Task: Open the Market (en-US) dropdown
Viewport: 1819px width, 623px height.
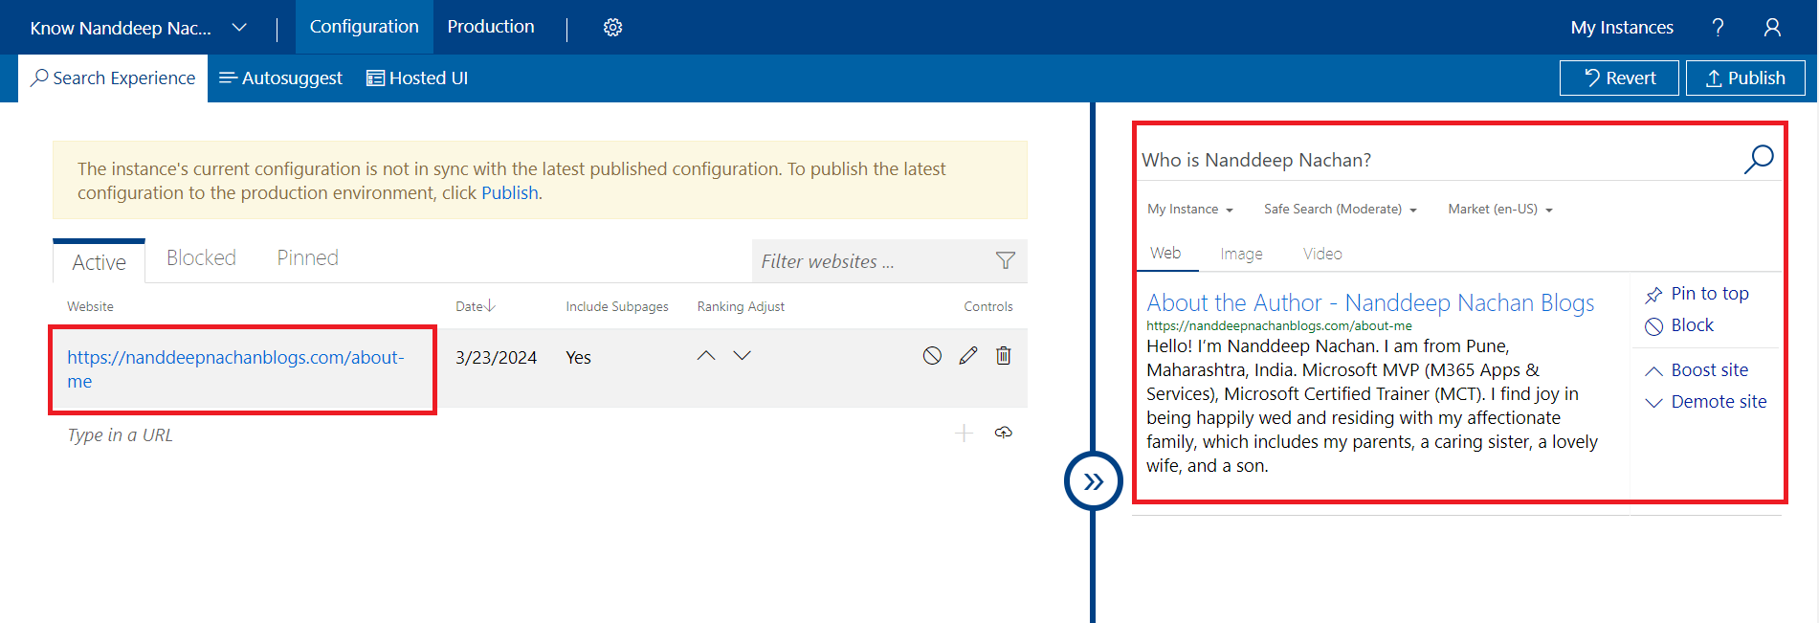Action: coord(1499,210)
